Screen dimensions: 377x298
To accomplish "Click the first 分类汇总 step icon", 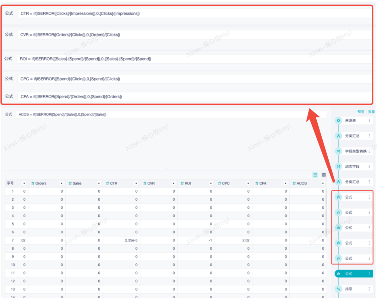I will 338,136.
